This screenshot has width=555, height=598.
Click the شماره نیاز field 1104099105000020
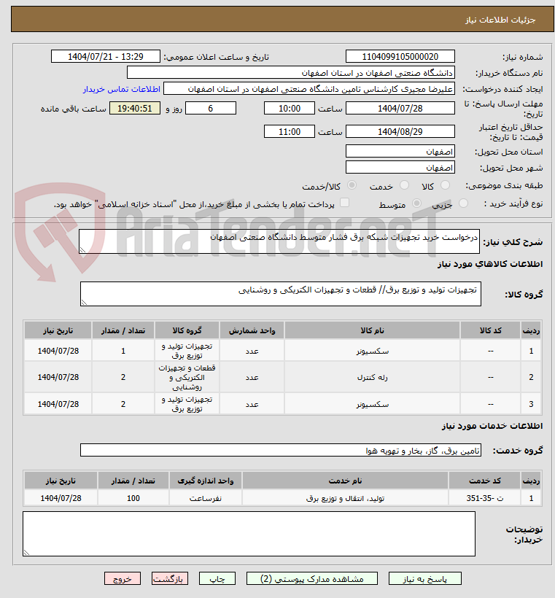coord(400,56)
